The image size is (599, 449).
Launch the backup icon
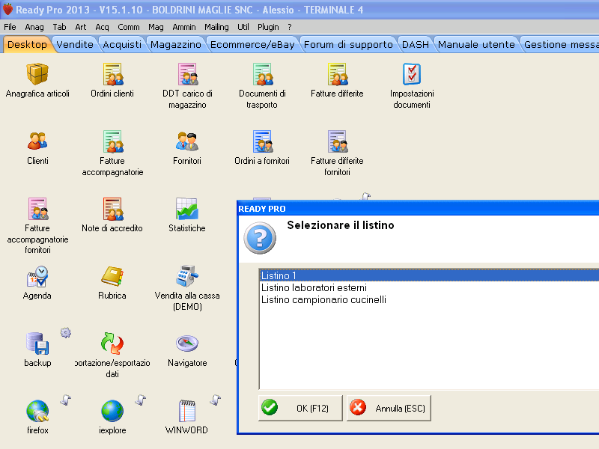[37, 343]
